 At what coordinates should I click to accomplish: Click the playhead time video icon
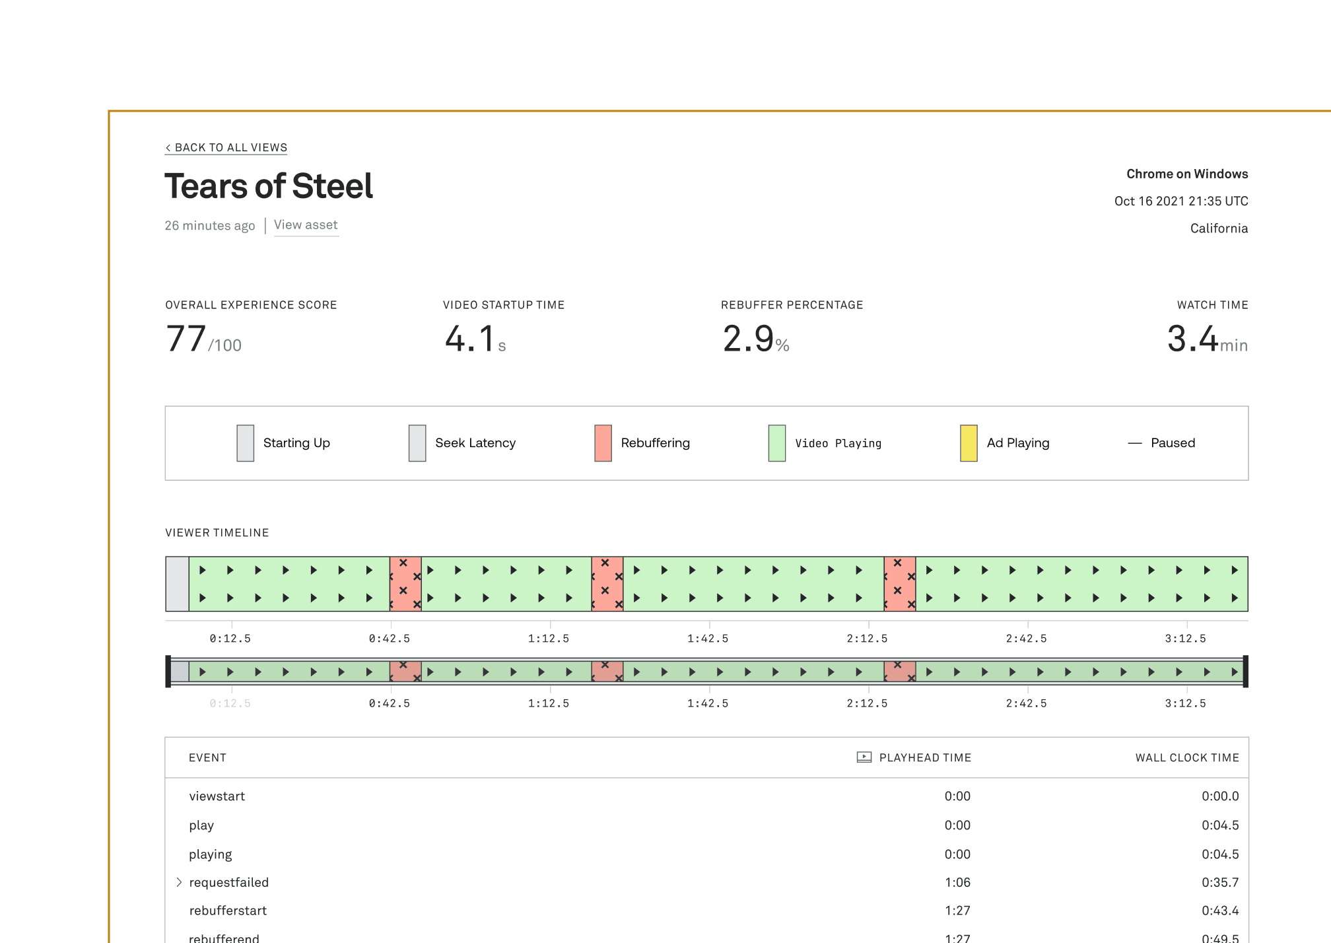point(864,757)
